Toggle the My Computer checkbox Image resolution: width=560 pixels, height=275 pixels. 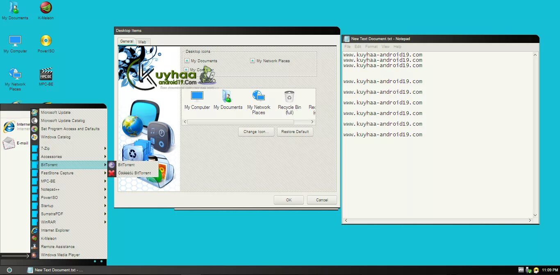(x=187, y=69)
